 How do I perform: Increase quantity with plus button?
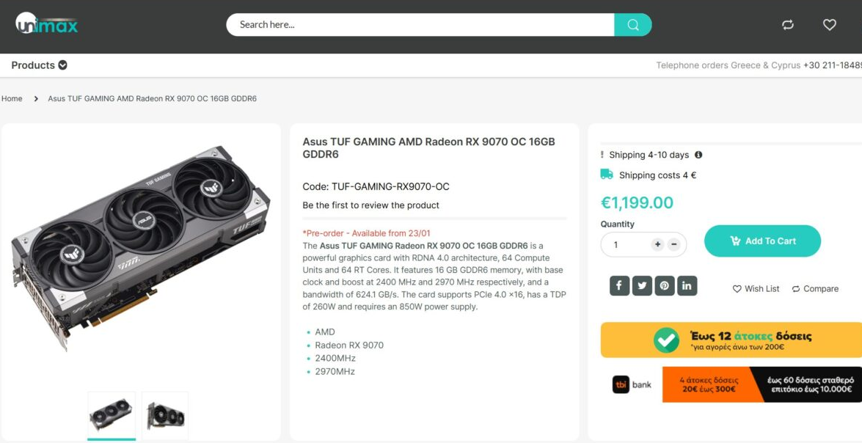tap(657, 244)
